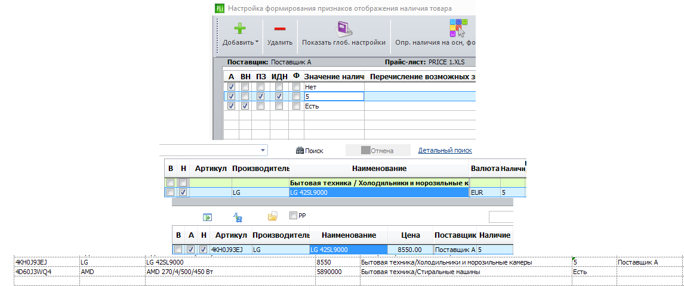Select LG 42SL9000 in the EUR row
Screen dimensions: 684x286
click(x=380, y=192)
